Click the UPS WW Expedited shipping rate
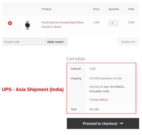142x135 pixels. tap(105, 78)
